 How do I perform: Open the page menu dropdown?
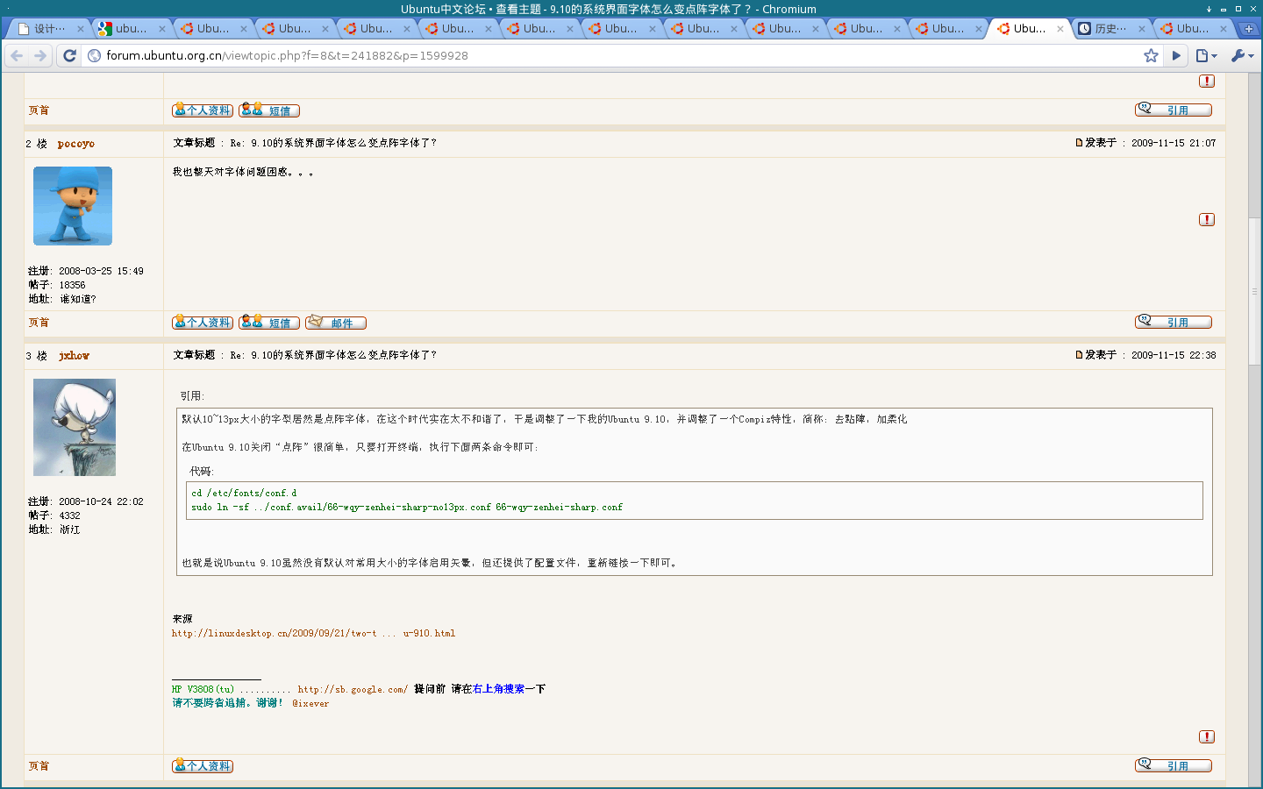click(1207, 56)
